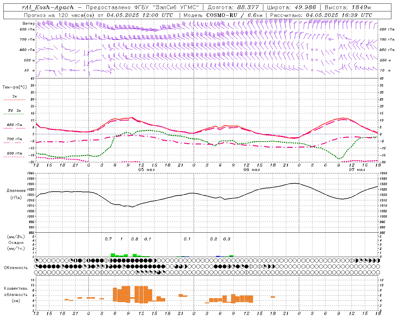Select the latitude text Широта: 49.986

point(291,7)
